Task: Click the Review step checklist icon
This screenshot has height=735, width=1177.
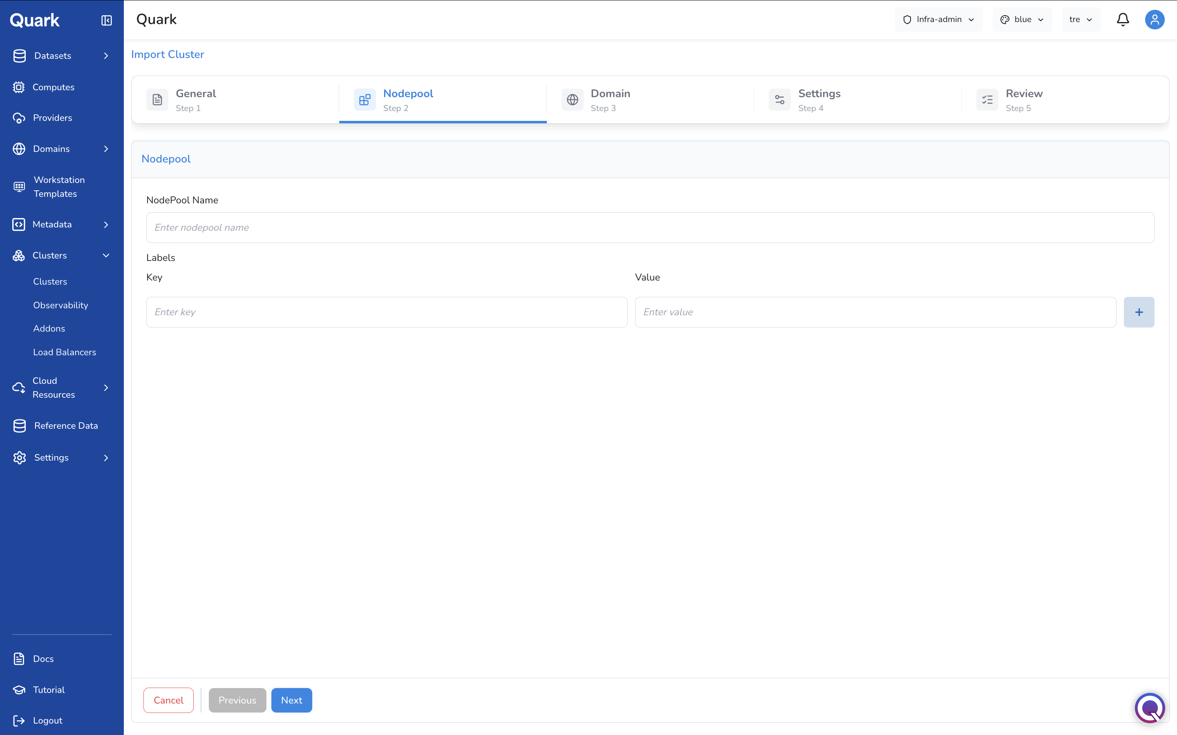Action: point(987,100)
